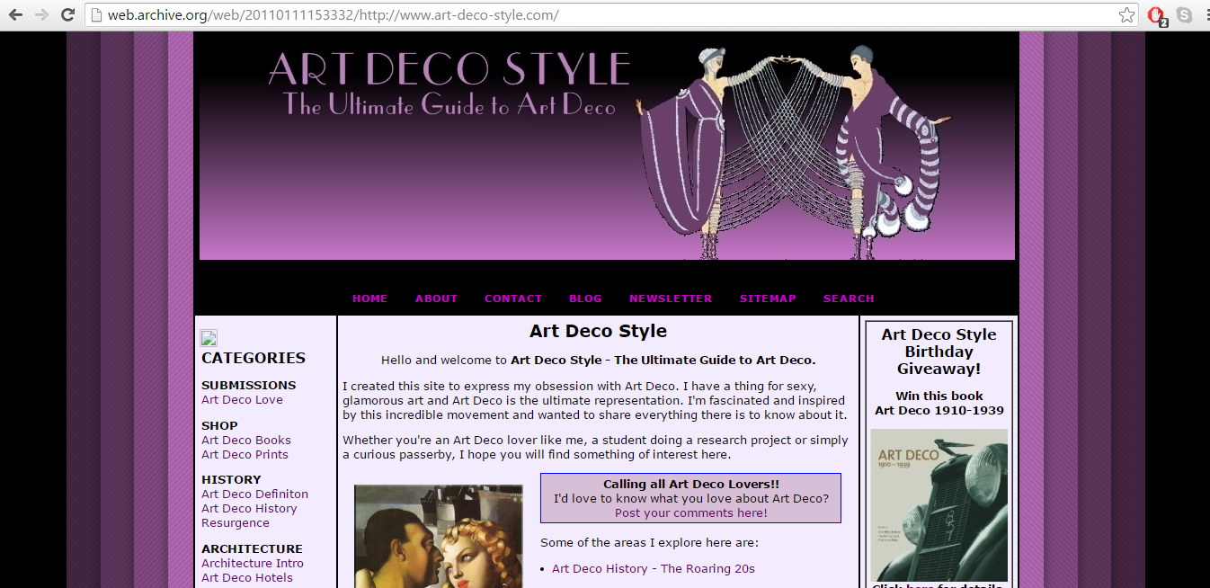Open the BLOG navigation item

(585, 298)
